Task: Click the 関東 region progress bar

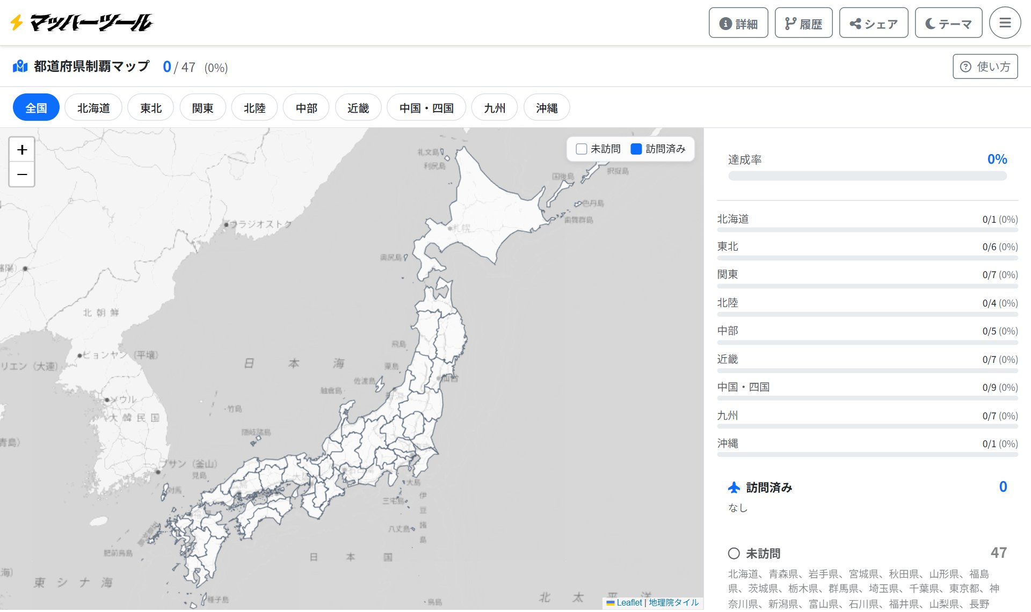Action: 867,286
